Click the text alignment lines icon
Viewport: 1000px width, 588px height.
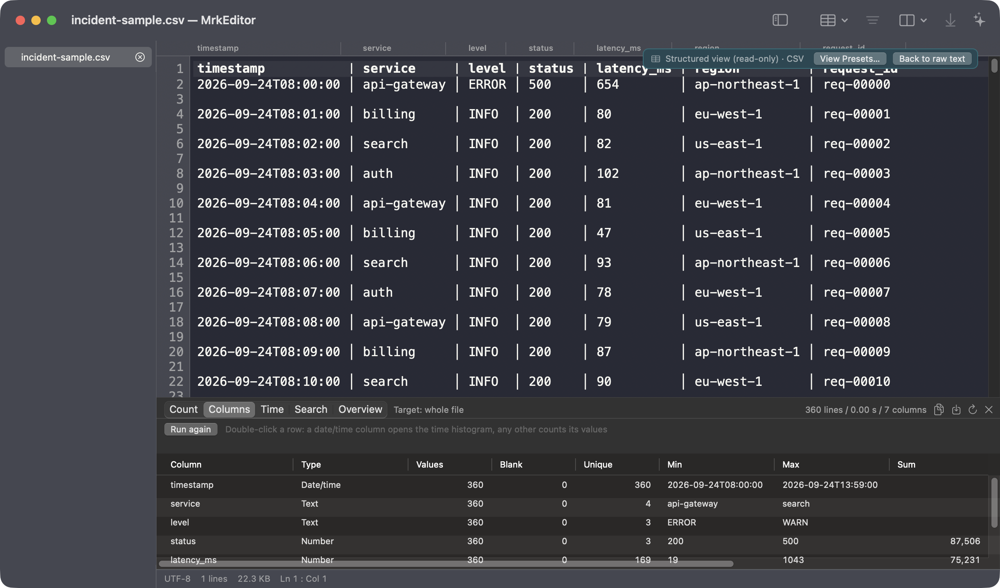point(872,20)
